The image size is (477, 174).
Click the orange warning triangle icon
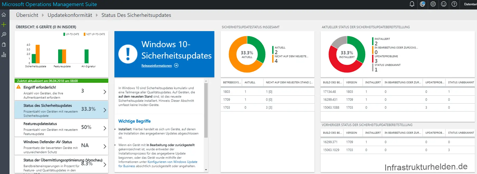18,87
